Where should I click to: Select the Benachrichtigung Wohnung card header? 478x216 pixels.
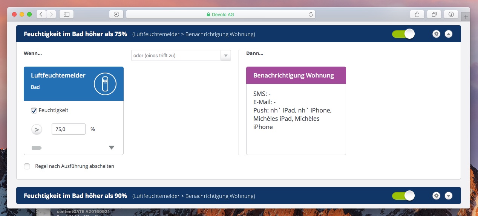tap(296, 75)
